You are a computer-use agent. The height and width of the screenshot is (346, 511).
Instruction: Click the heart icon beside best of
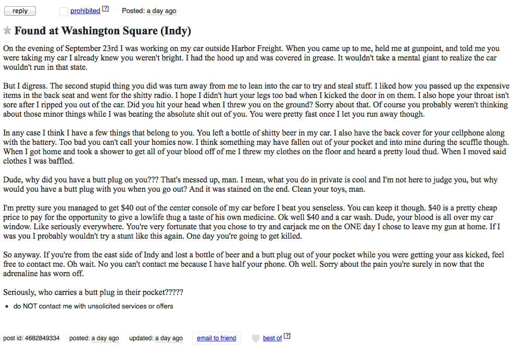(x=256, y=339)
